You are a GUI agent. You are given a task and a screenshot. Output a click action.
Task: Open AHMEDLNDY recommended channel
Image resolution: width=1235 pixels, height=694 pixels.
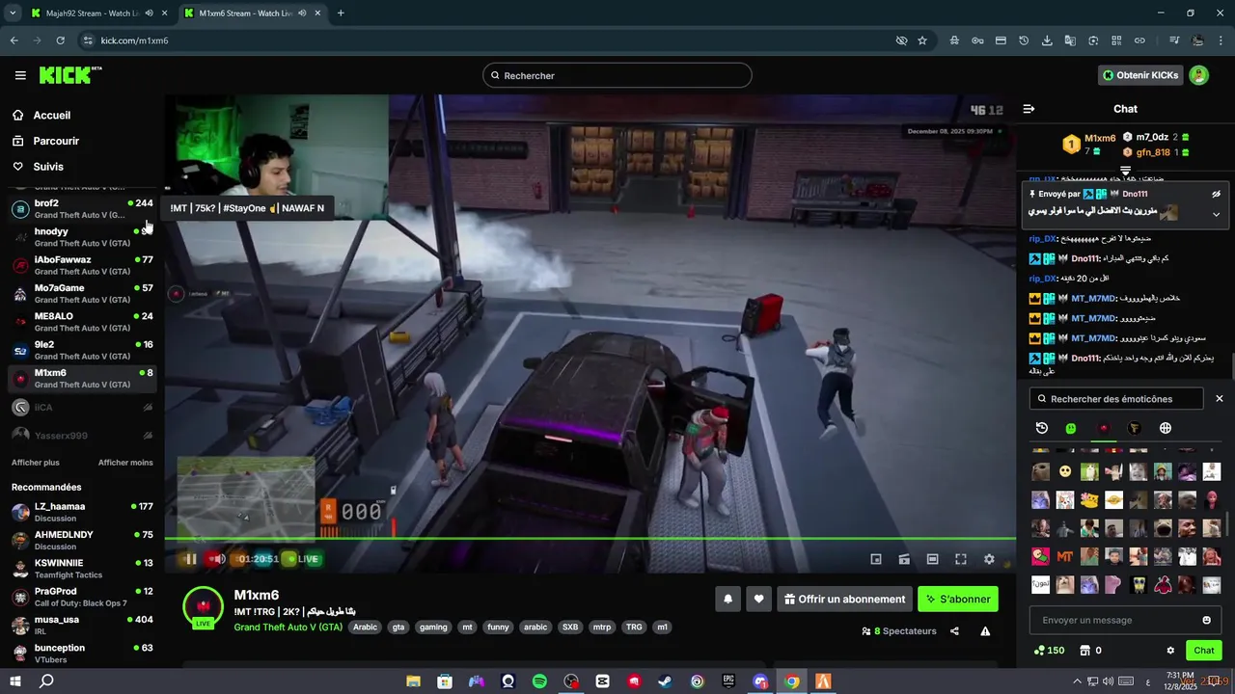[x=82, y=540]
